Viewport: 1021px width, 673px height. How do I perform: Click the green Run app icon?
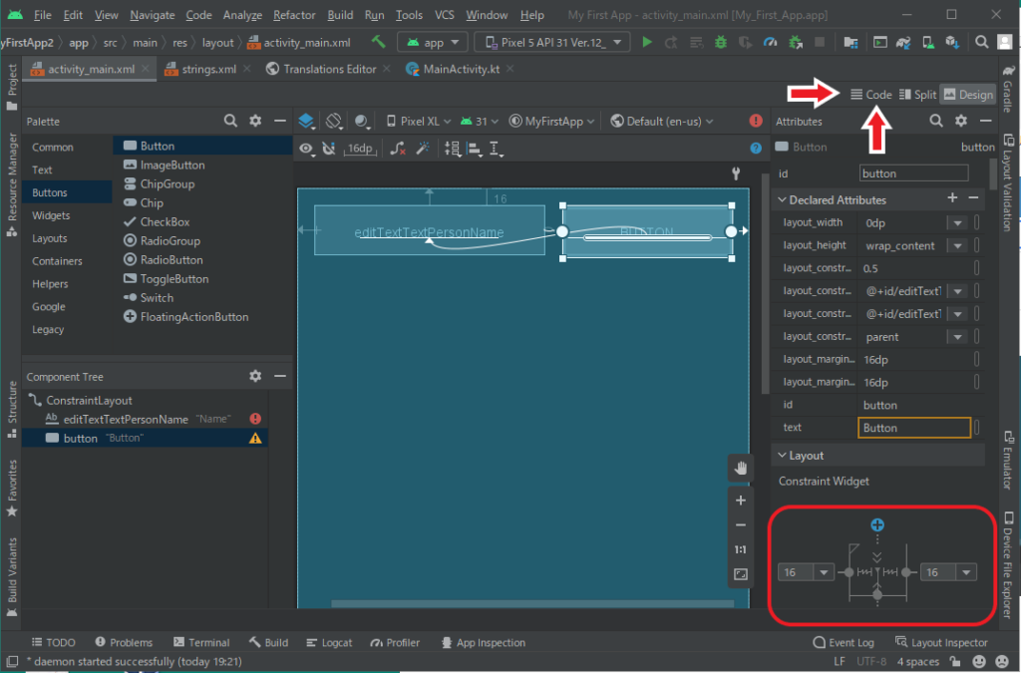647,42
